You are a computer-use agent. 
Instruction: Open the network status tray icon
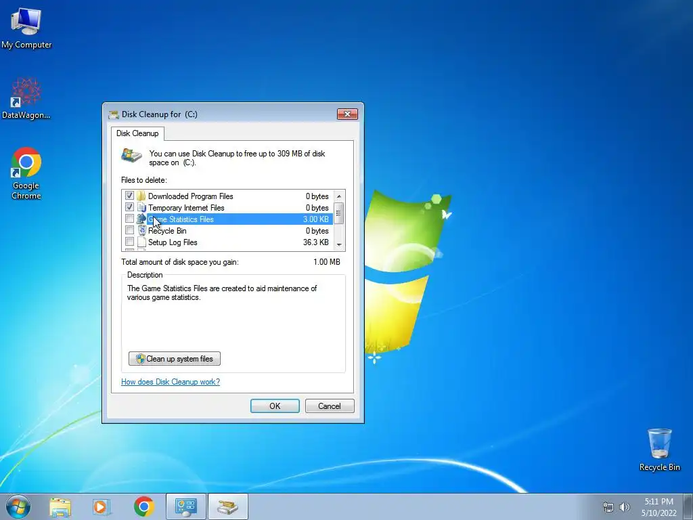click(x=608, y=507)
